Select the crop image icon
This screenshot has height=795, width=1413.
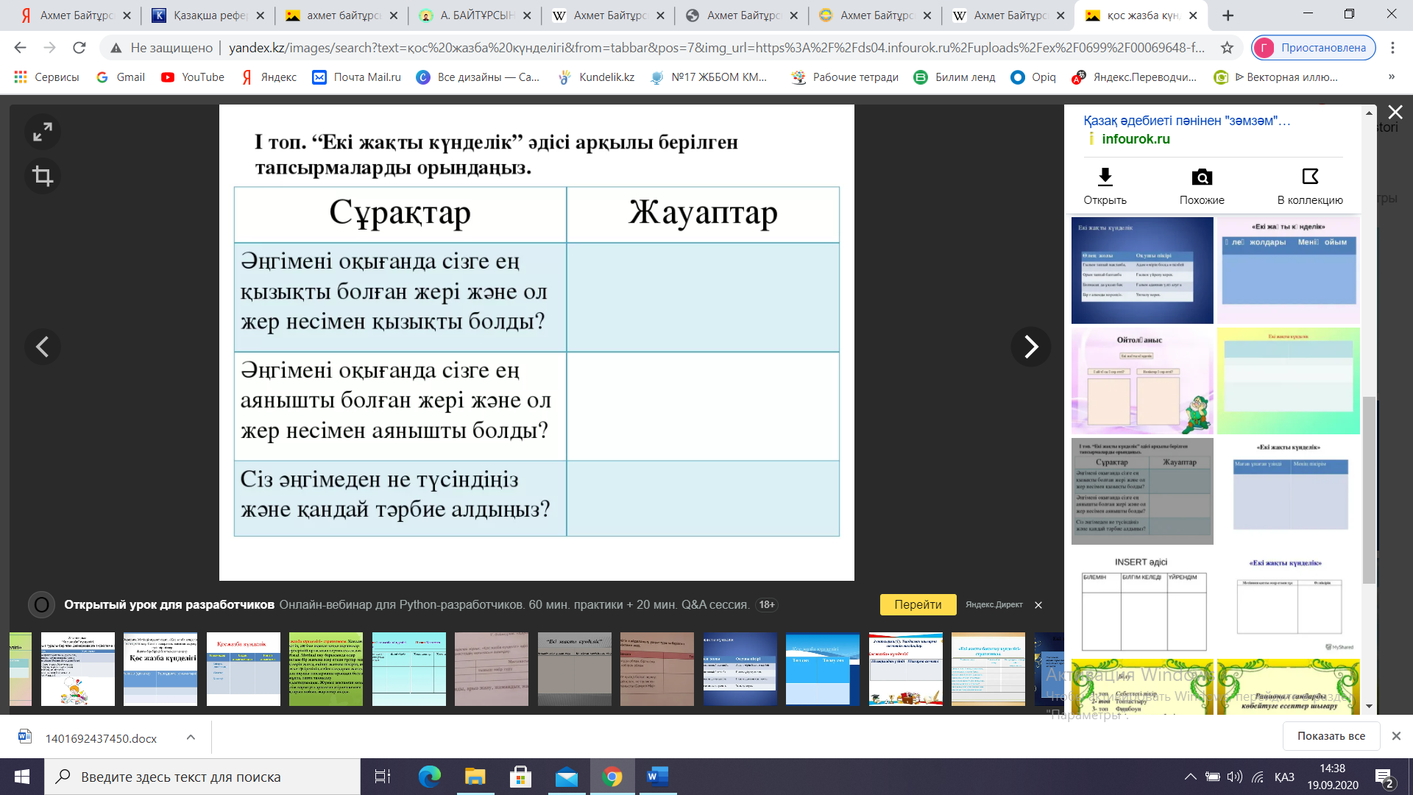pyautogui.click(x=43, y=176)
